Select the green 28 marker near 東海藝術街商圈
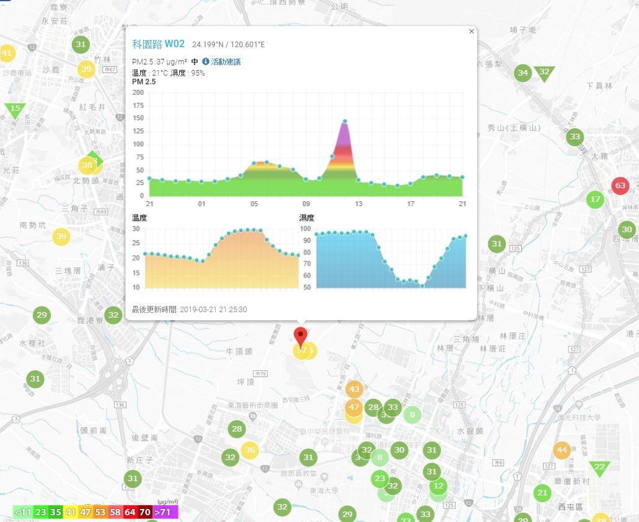The image size is (639, 522). (237, 428)
